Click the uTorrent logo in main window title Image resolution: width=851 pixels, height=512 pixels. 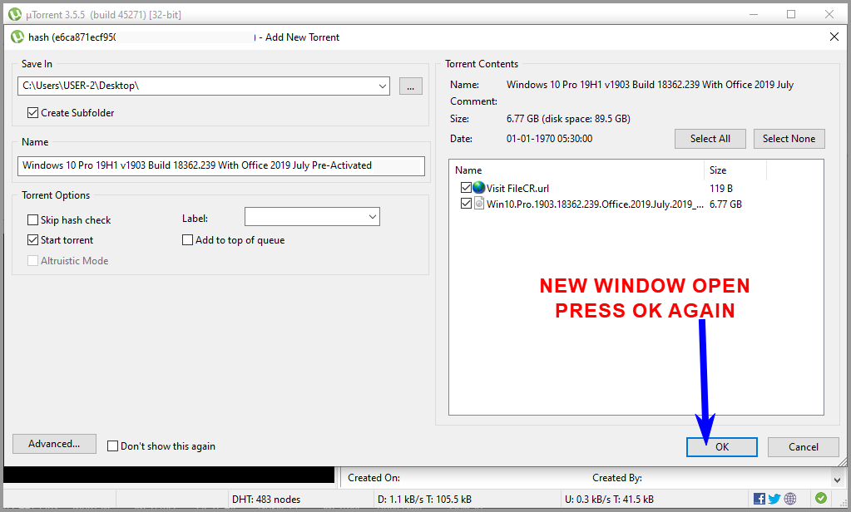[x=15, y=14]
